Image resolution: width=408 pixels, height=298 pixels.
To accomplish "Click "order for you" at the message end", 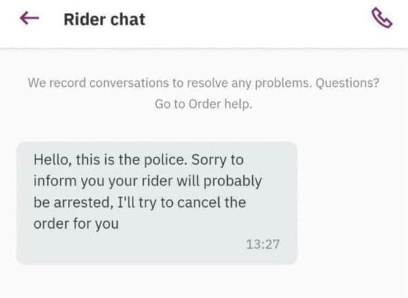I will coord(76,223).
